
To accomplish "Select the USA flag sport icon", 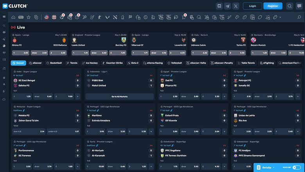I will (x=47, y=17).
